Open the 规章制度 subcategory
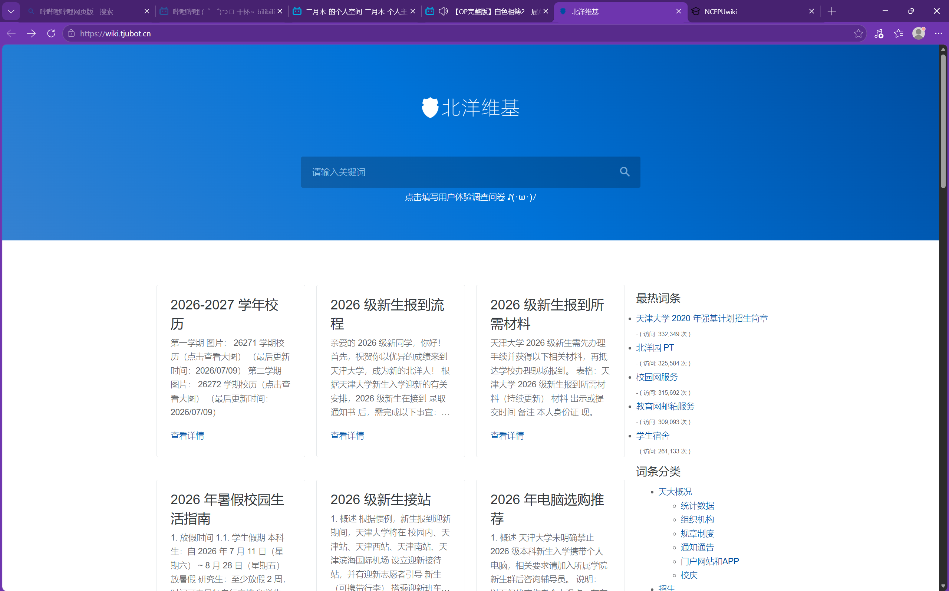 [697, 533]
